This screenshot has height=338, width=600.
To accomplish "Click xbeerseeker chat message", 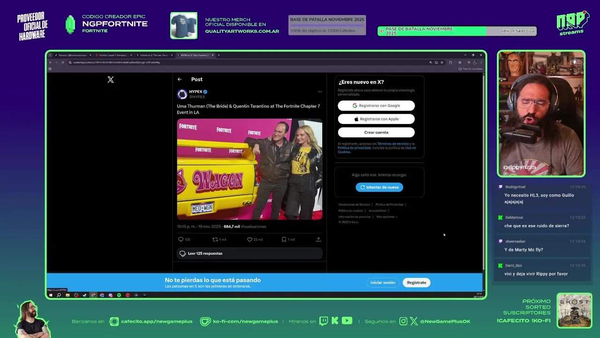I will [542, 246].
